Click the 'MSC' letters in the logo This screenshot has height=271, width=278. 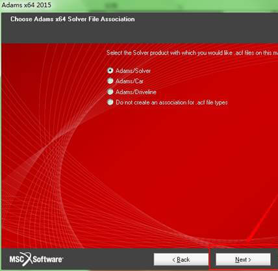[x=16, y=259]
